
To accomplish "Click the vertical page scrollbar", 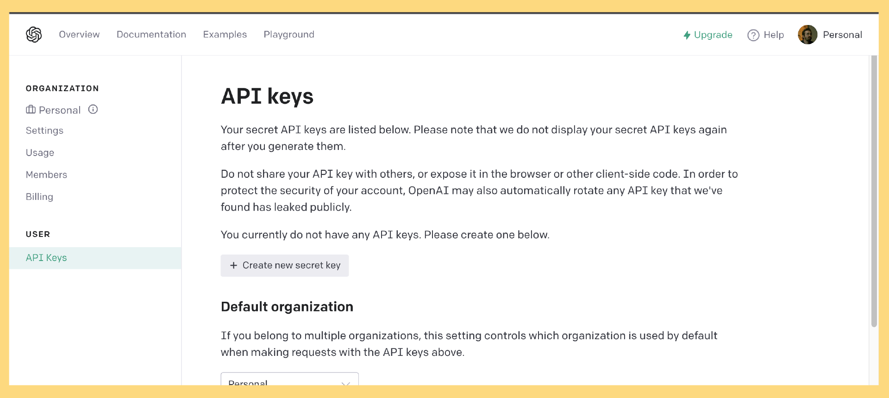I will (874, 192).
